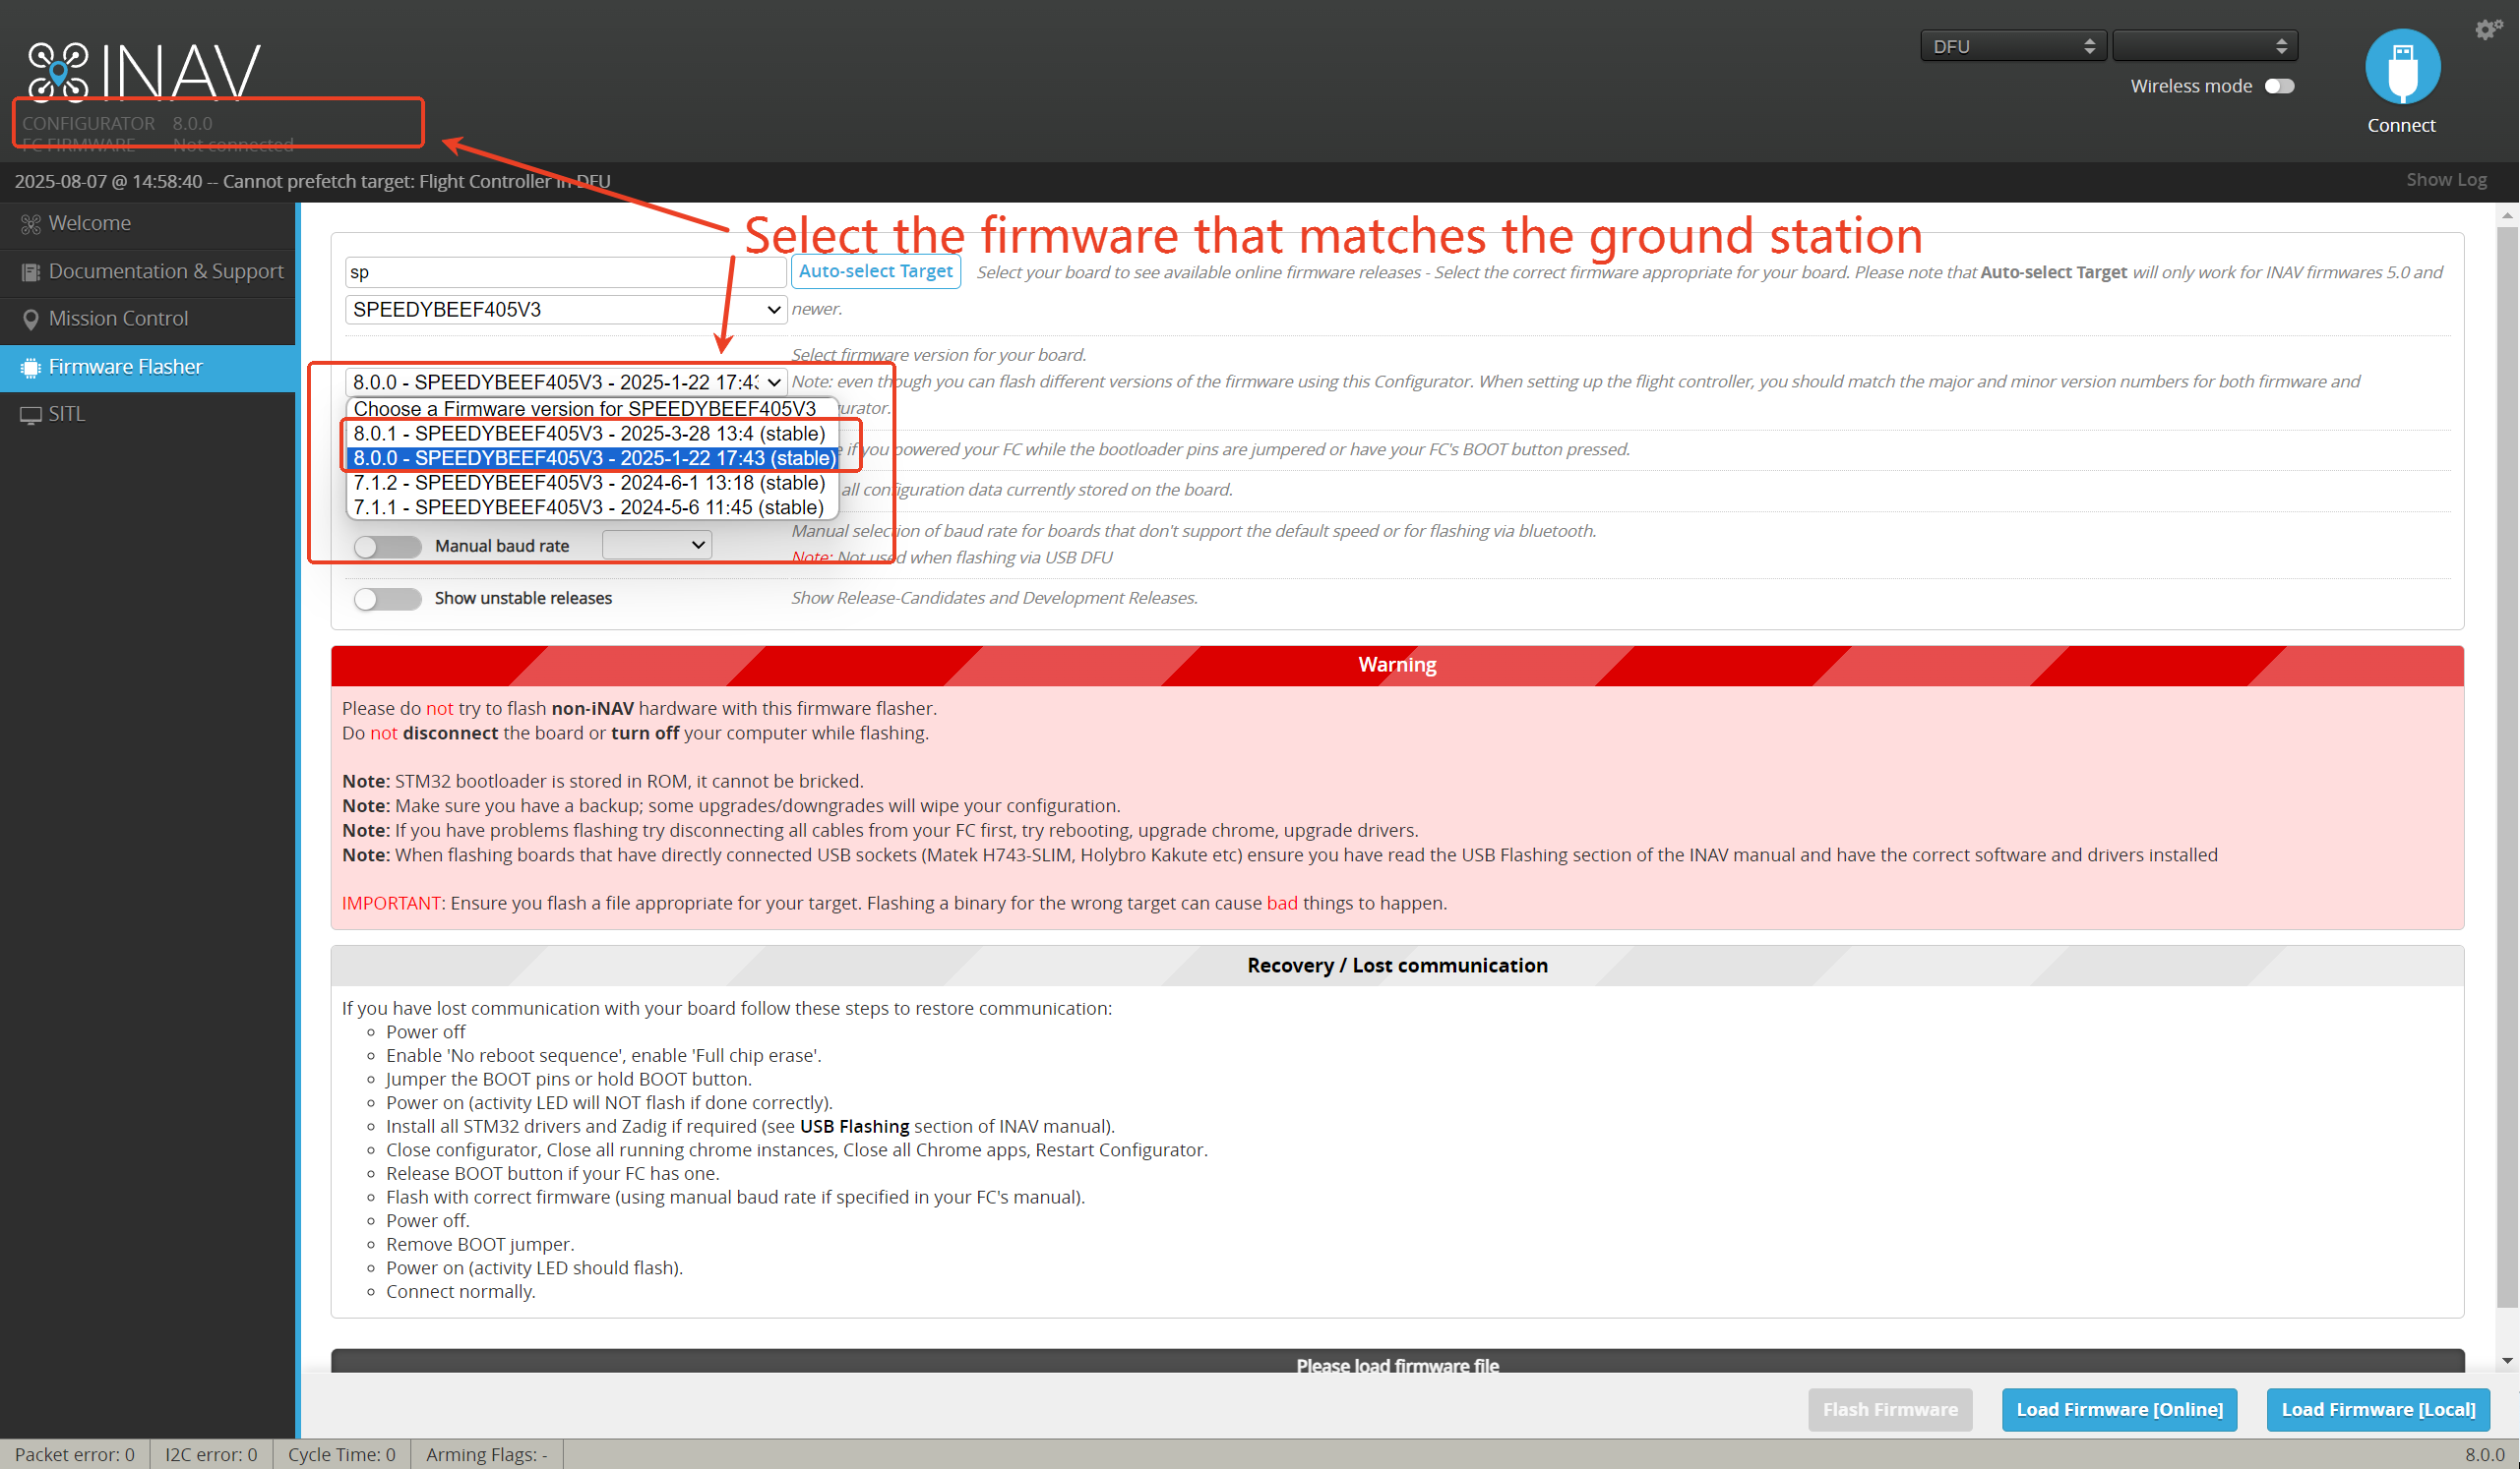Toggle Wireless mode switch
2520x1469 pixels.
click(x=2278, y=86)
